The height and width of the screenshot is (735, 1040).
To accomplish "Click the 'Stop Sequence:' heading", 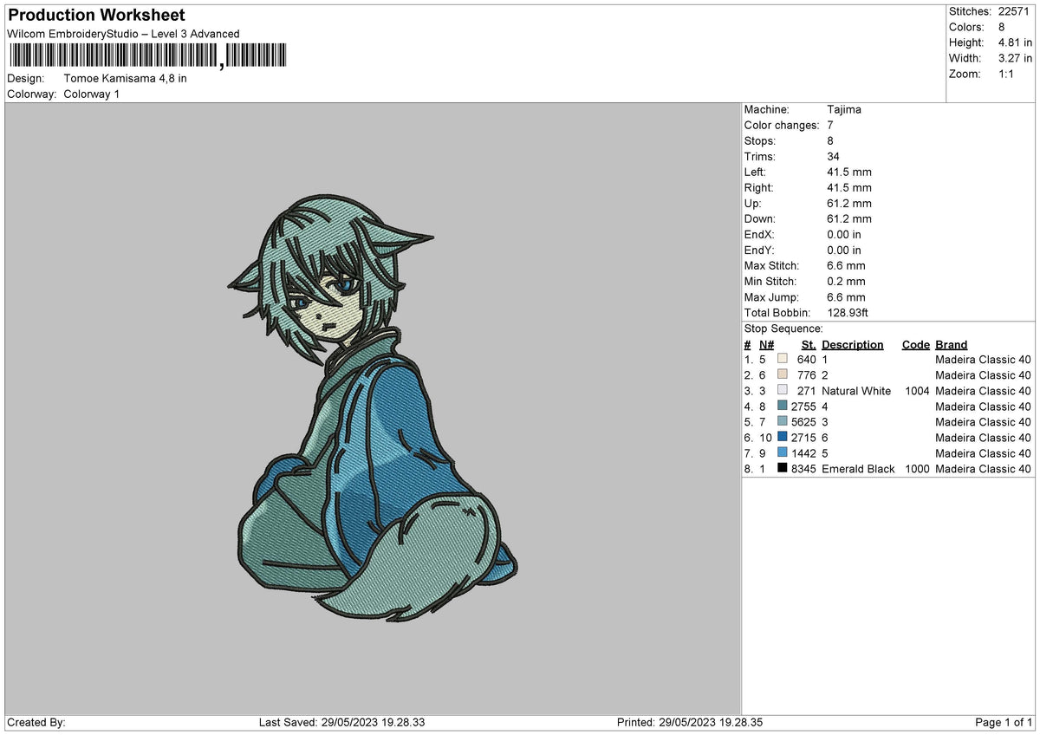I will (x=783, y=328).
